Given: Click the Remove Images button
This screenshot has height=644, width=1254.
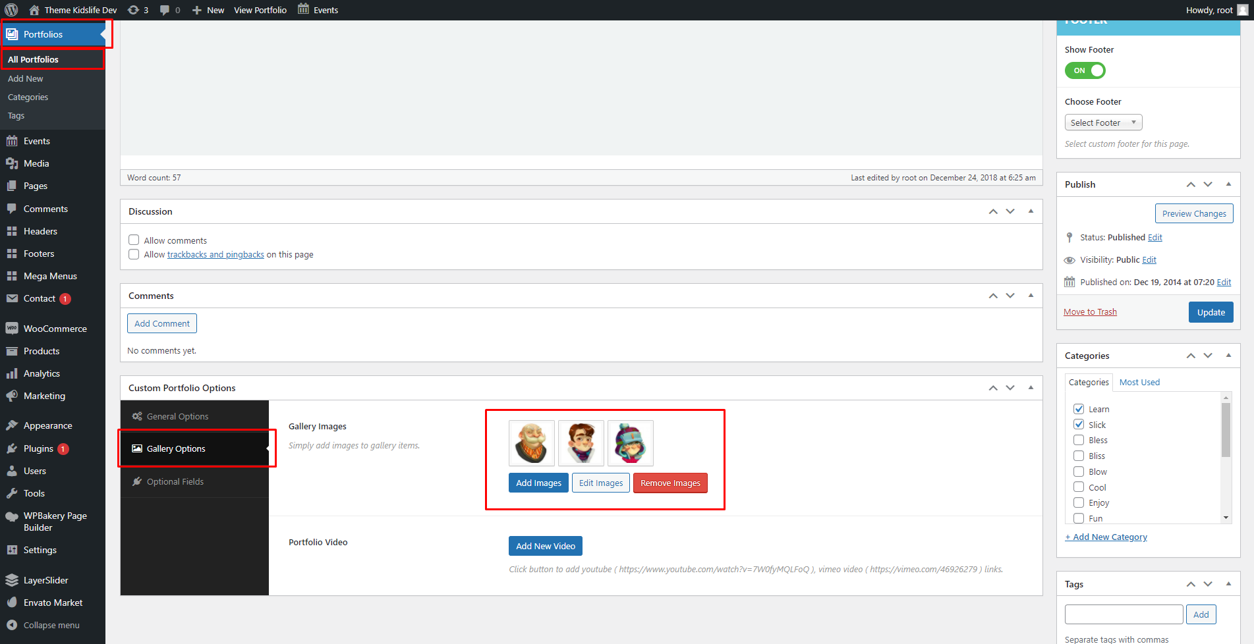Looking at the screenshot, I should 670,483.
